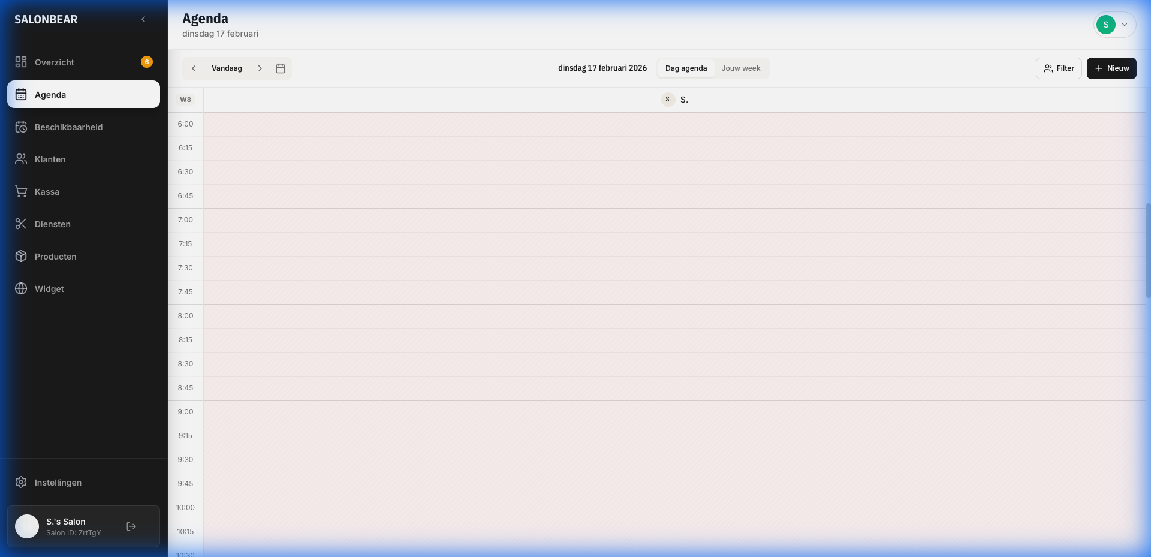Open the date picker calendar icon
The image size is (1151, 557).
(x=280, y=68)
